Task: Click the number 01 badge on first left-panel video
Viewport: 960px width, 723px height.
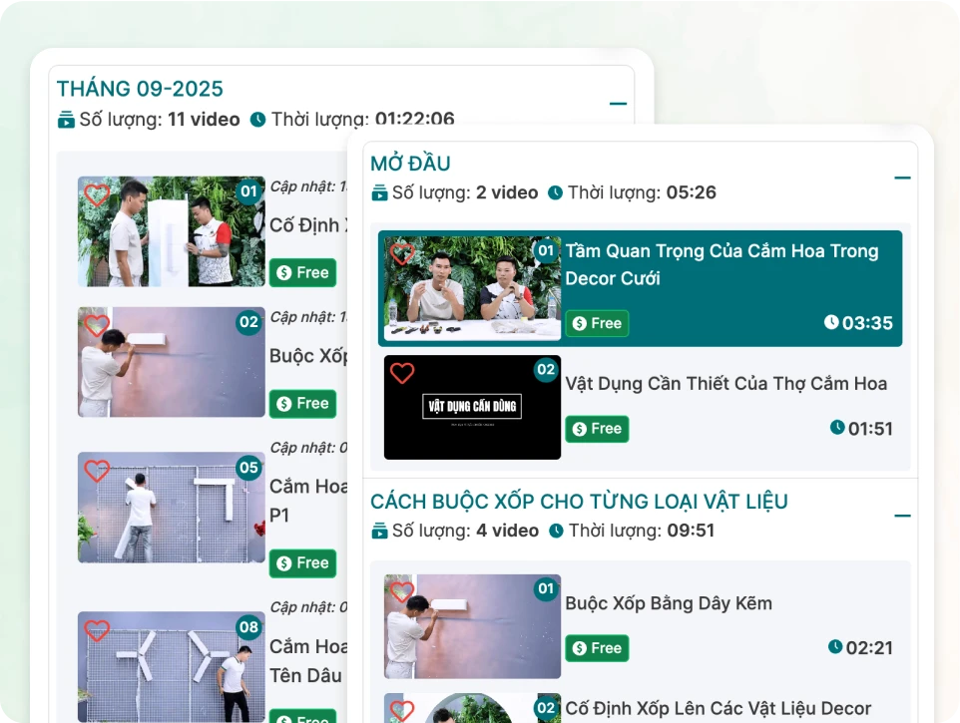Action: pos(248,190)
